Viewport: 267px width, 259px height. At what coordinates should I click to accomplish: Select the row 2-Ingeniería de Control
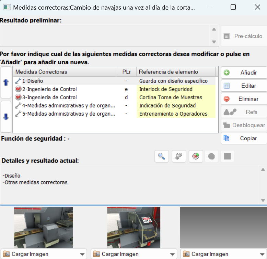(114, 89)
